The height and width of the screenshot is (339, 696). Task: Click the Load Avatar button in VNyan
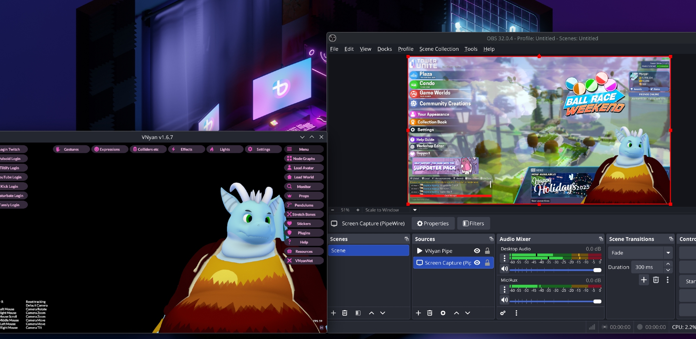[303, 168]
